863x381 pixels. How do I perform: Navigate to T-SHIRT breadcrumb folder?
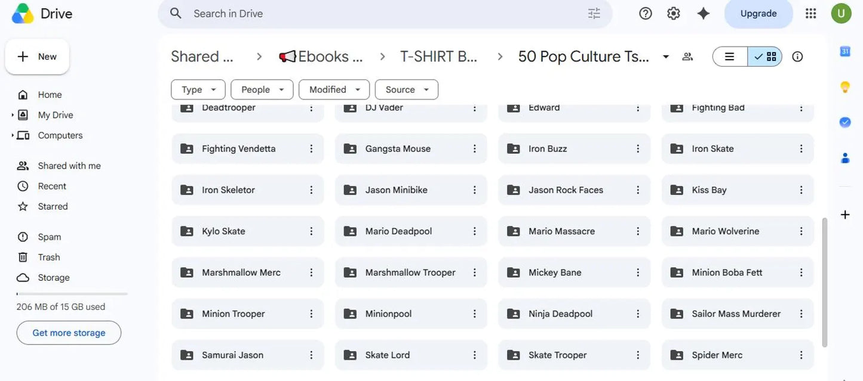[438, 57]
